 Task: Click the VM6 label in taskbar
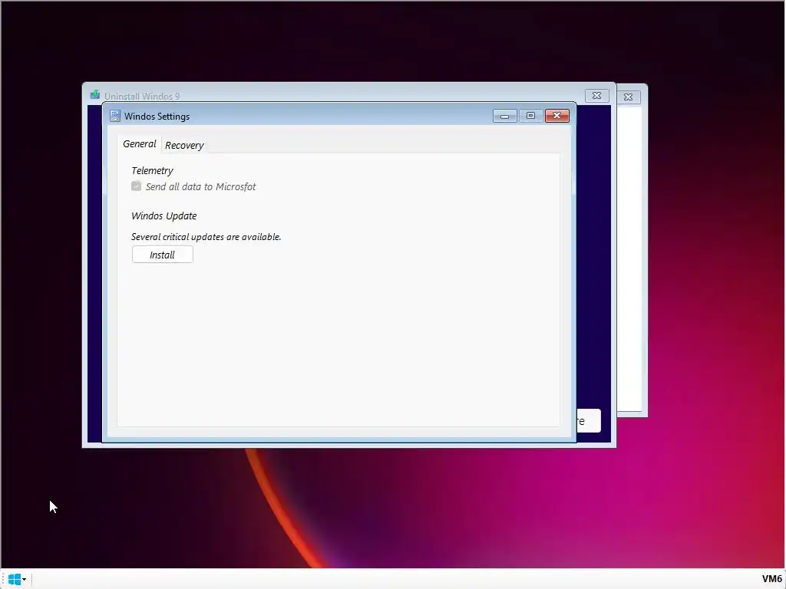point(771,579)
